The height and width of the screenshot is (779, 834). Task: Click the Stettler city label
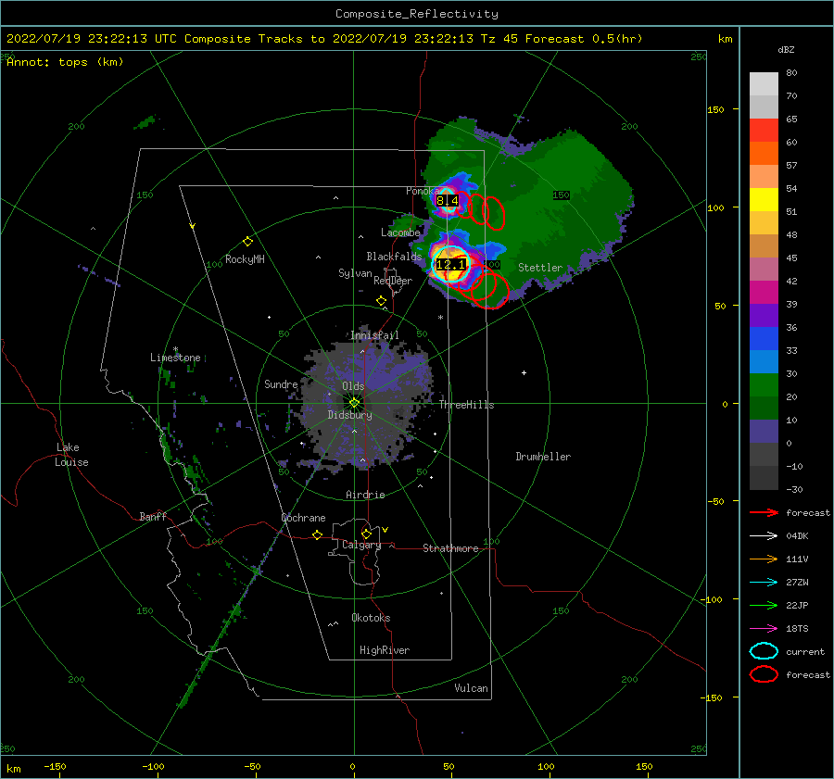[540, 268]
